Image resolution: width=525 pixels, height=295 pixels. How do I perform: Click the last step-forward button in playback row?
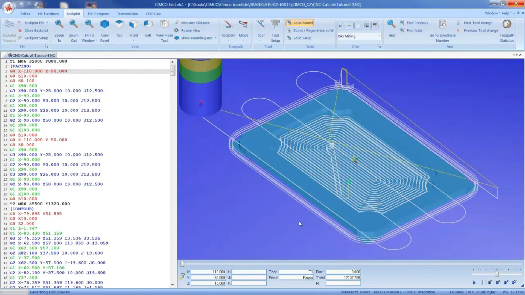[x=514, y=282]
